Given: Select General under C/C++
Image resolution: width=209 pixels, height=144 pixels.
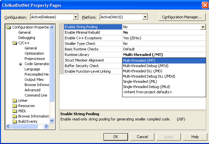Looking at the screenshot, I should [31, 48].
